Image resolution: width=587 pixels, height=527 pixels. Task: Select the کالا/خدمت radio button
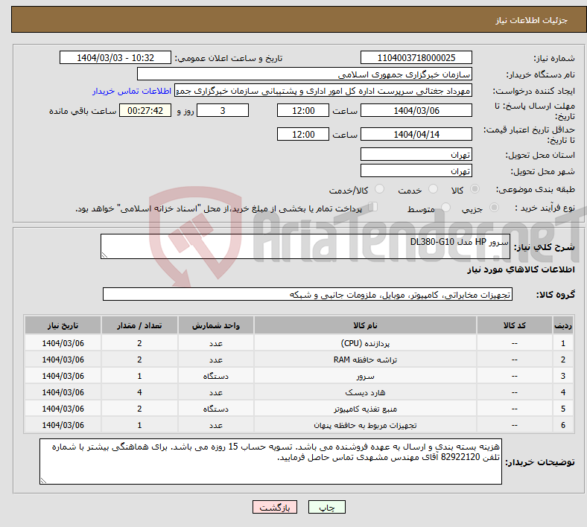pyautogui.click(x=379, y=189)
